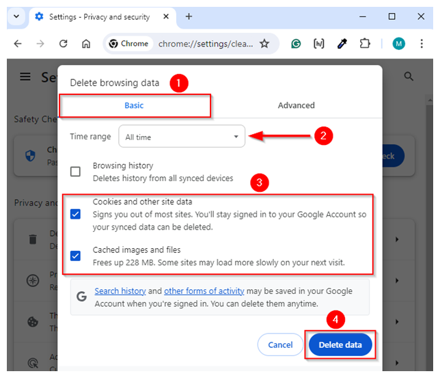Open the home page button
Viewport: 440px width, 378px height.
86,44
